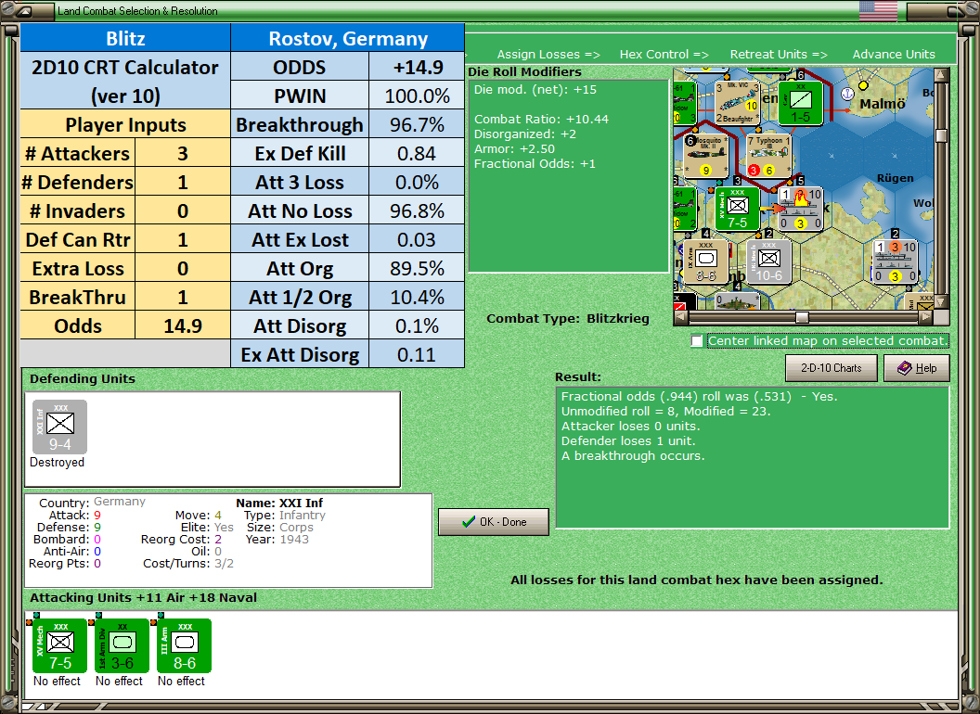
Task: Click 'Armor: +2.50' modifier line
Action: pos(514,148)
